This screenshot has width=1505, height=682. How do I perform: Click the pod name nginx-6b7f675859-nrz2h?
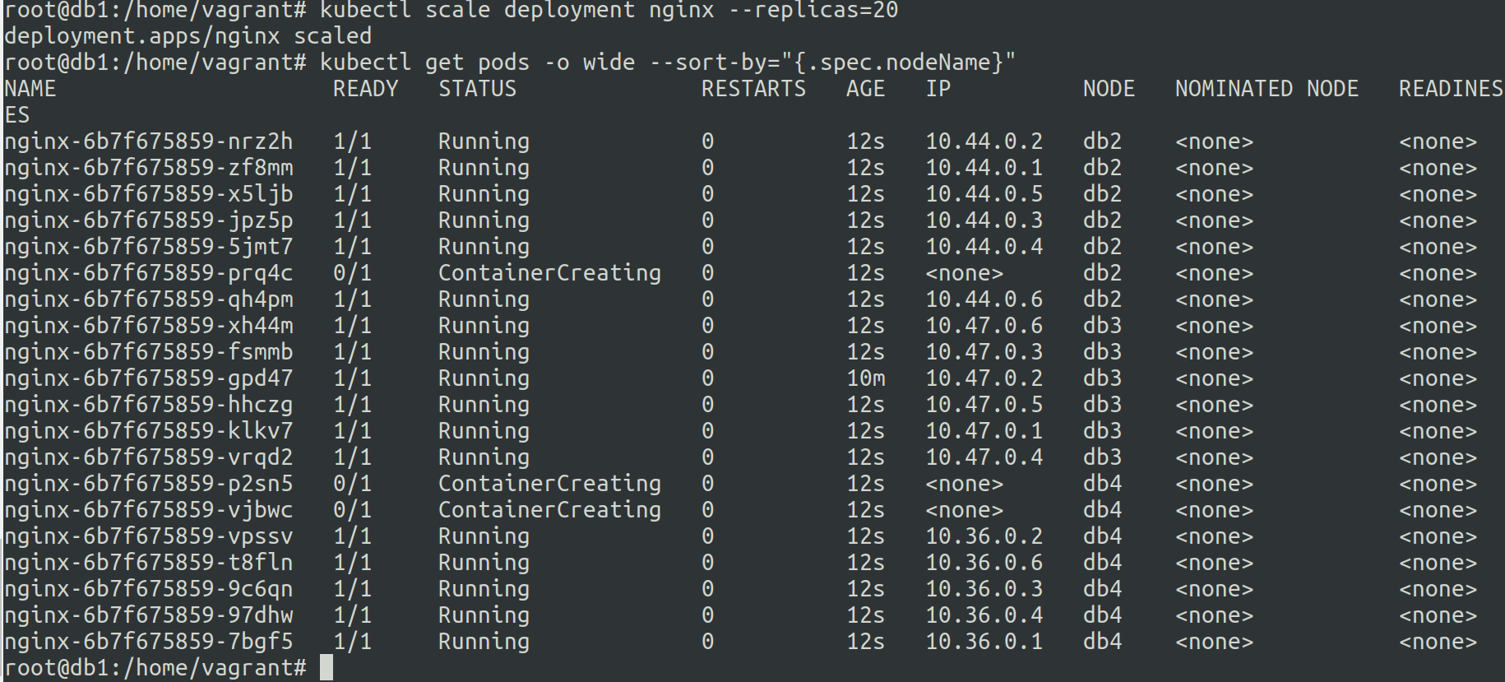pyautogui.click(x=148, y=142)
